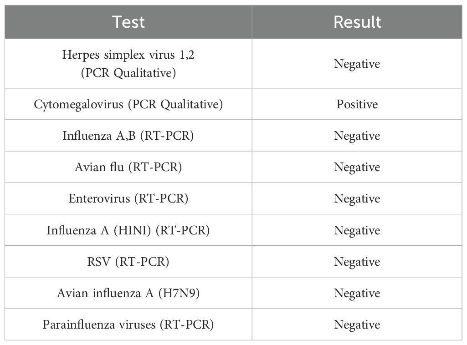Click the Negative result for RSV
Screen dimensions: 467x345
point(357,262)
